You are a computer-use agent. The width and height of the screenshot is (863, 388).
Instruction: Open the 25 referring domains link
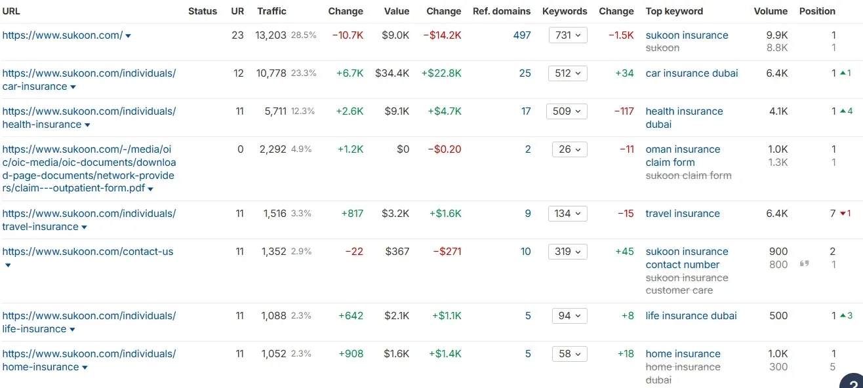coord(525,73)
